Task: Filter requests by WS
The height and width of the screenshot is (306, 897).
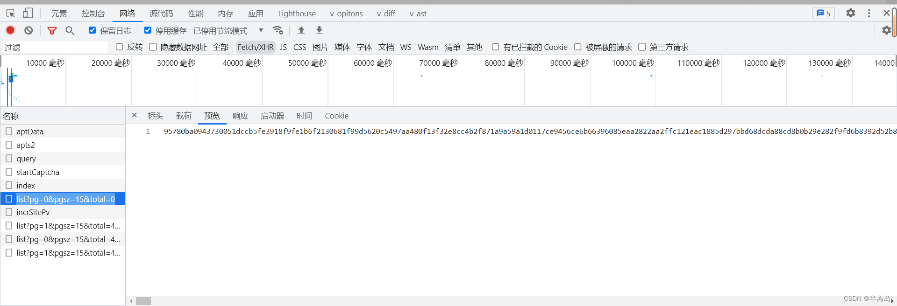Action: click(406, 47)
